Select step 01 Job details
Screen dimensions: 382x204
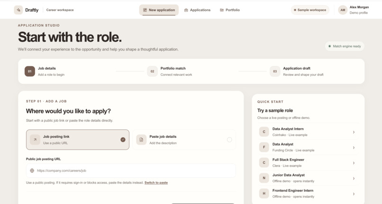click(45, 71)
